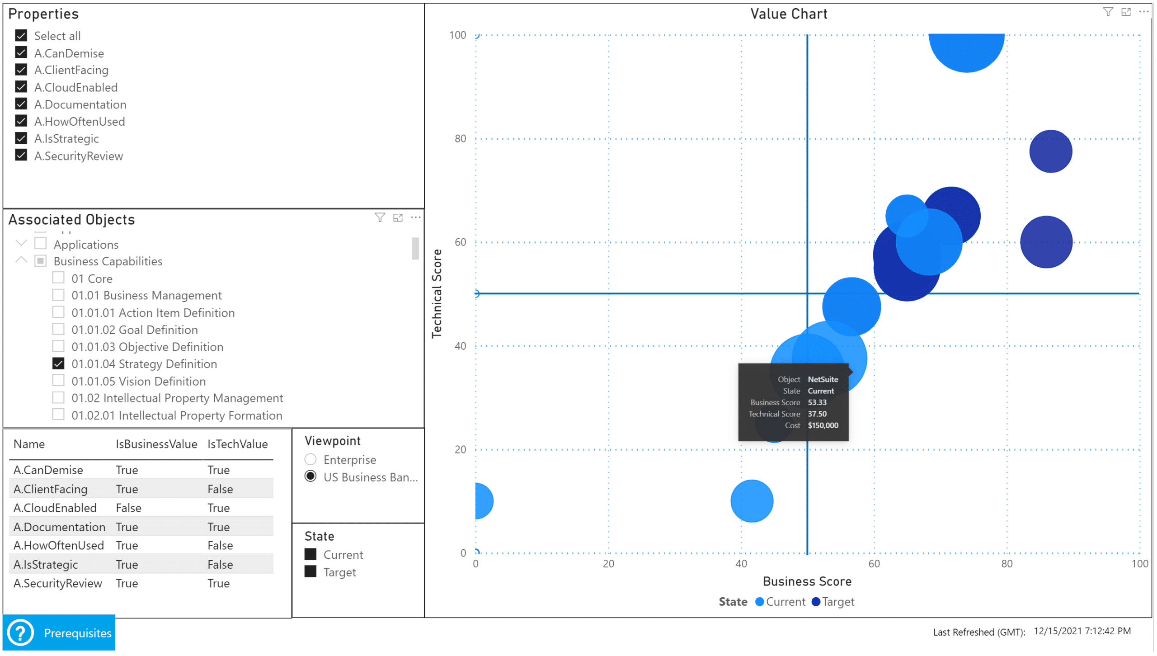Click Current legend marker under chart

coord(759,602)
